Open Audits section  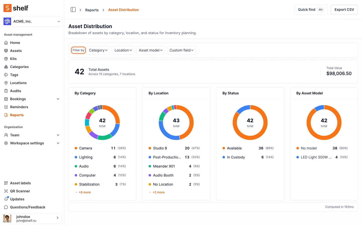point(32,91)
